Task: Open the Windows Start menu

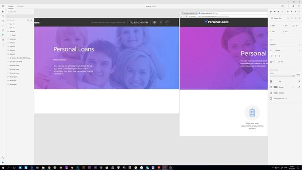Action: pos(3,168)
